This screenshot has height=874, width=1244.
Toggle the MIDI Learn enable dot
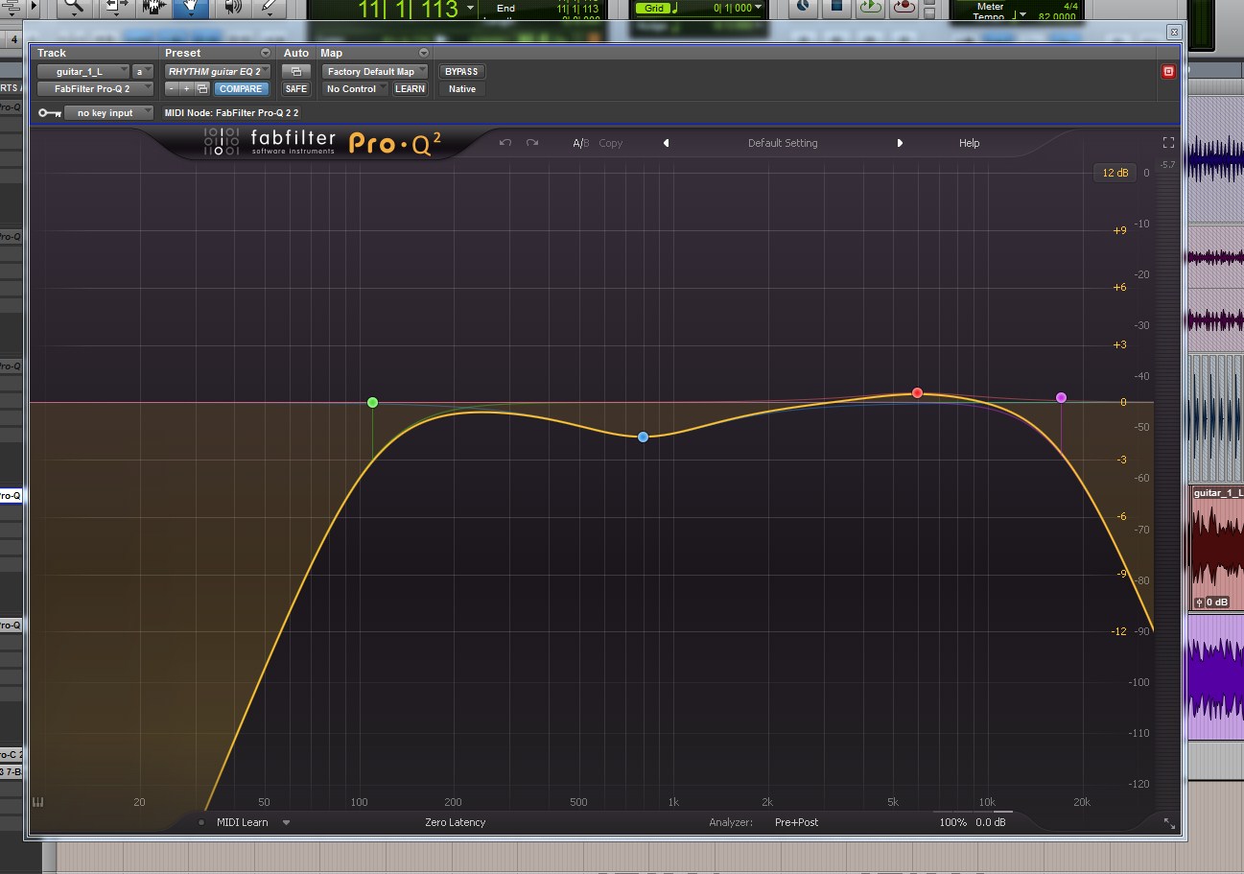201,822
